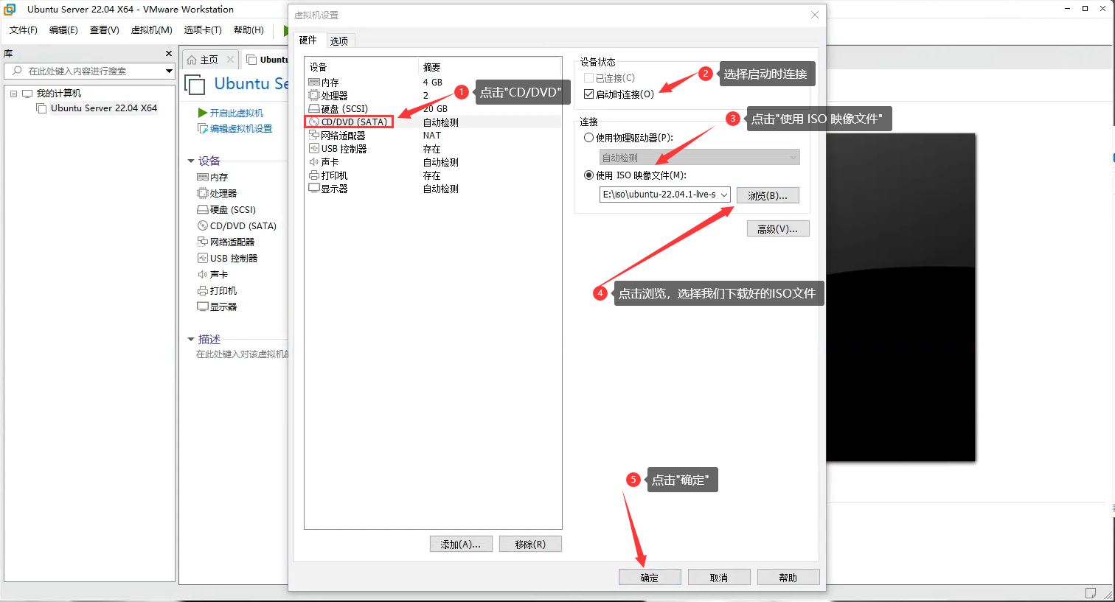
Task: Select the 使用 ISO 映像文件 radio button
Action: (x=588, y=175)
